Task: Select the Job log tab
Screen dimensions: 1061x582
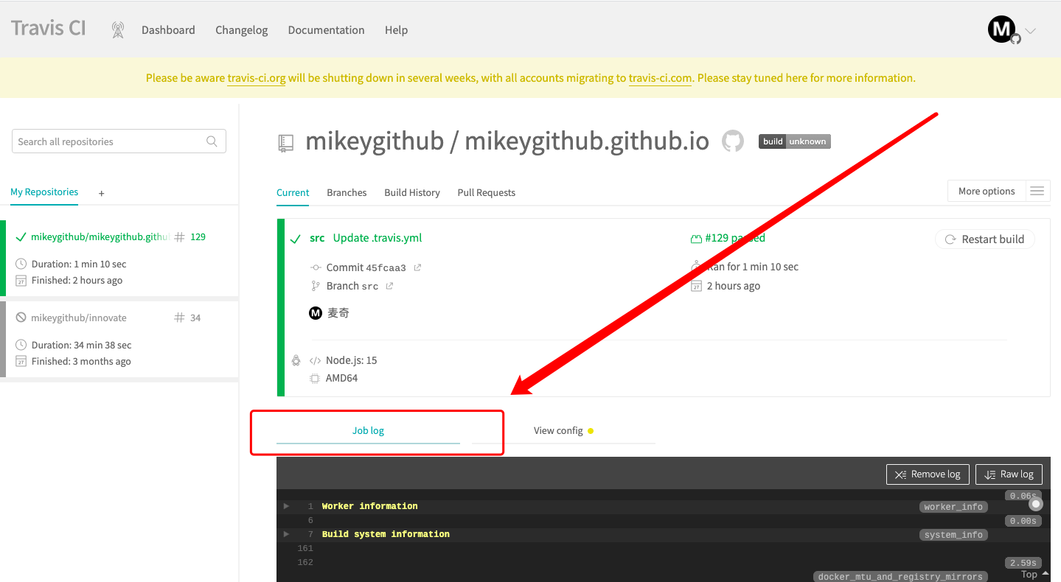Action: [x=368, y=431]
